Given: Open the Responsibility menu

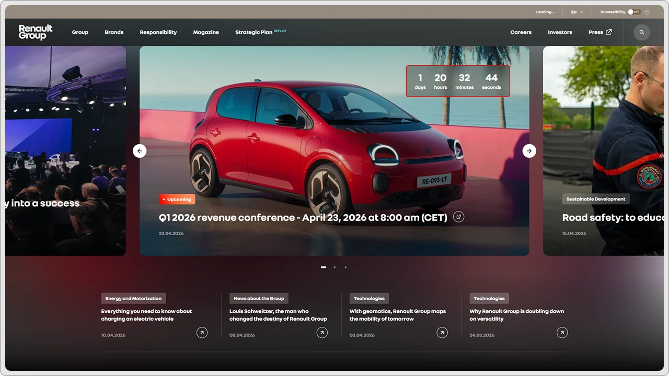Looking at the screenshot, I should 158,32.
